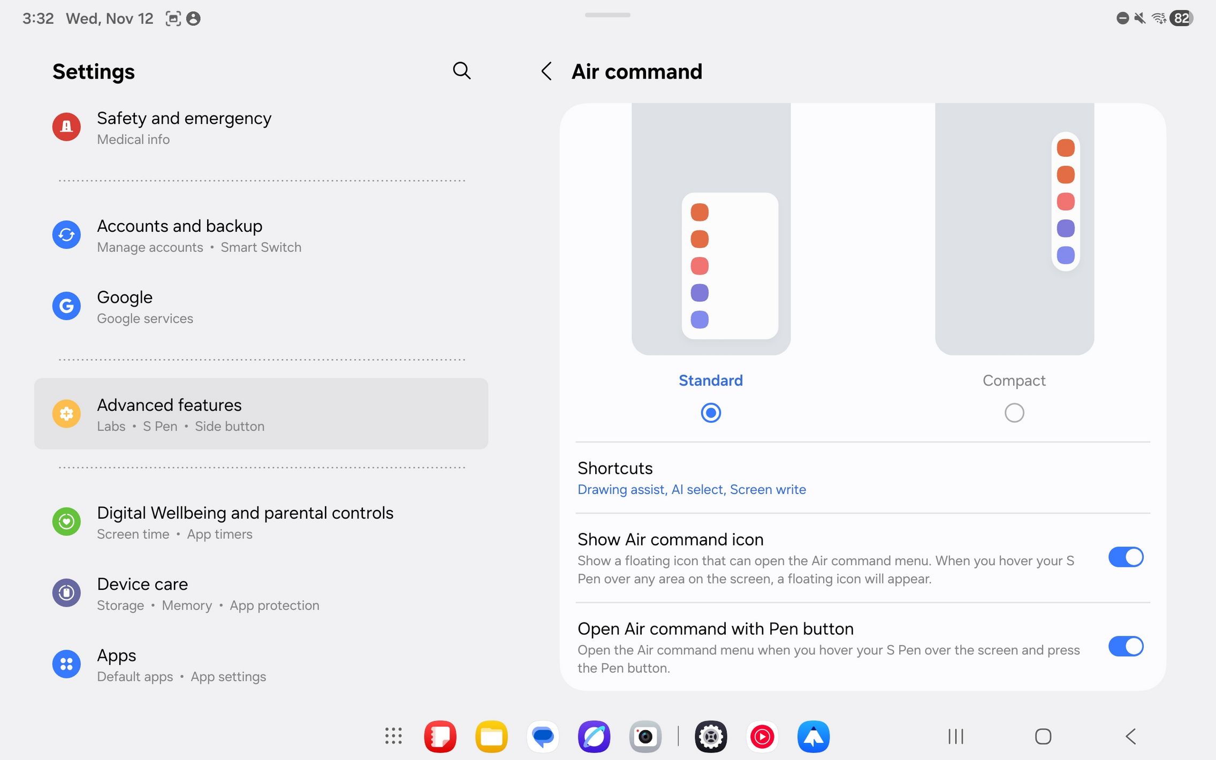The height and width of the screenshot is (760, 1216).
Task: Open the Camera app in the taskbar
Action: click(645, 736)
